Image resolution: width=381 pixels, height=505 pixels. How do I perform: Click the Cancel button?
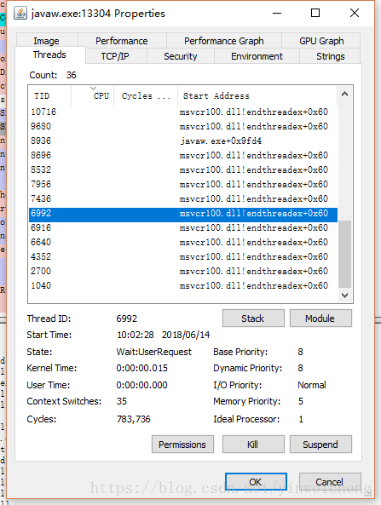pyautogui.click(x=330, y=482)
